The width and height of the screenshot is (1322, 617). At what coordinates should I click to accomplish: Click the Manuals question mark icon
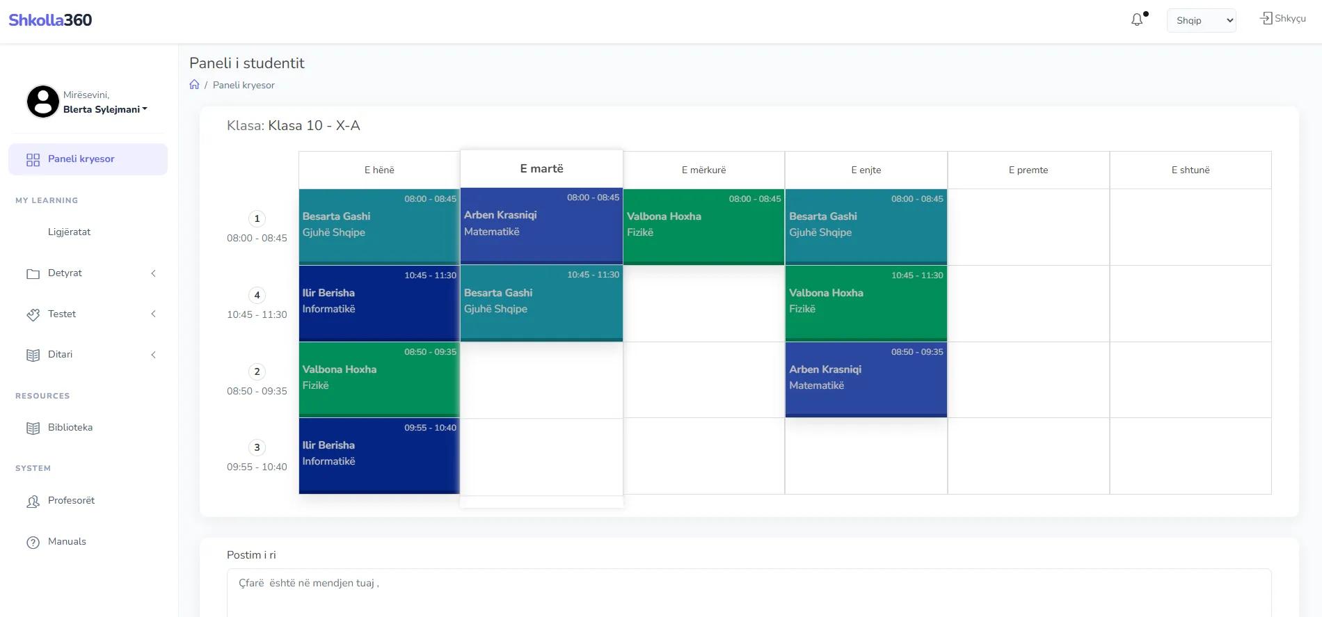tap(33, 543)
